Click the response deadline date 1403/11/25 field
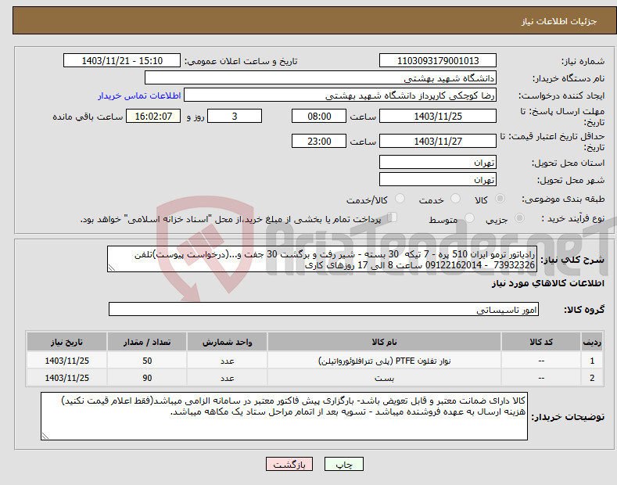 coord(438,116)
